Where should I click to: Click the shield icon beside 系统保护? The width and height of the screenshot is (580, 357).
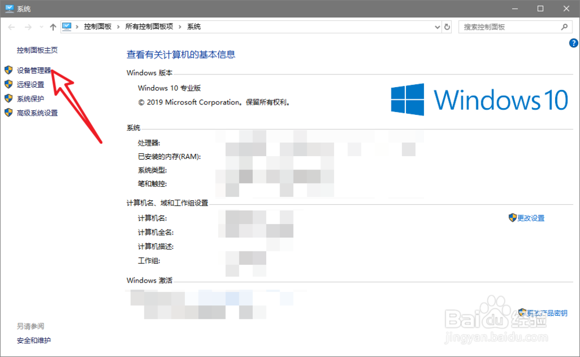tap(9, 99)
